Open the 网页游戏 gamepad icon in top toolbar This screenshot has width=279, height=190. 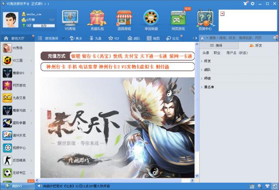(178, 18)
